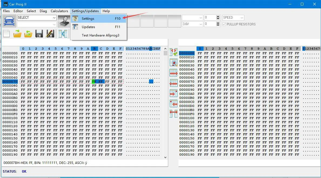Toggle the PULLUP RESISTORS checkbox
The image size is (321, 178).
[224, 24]
